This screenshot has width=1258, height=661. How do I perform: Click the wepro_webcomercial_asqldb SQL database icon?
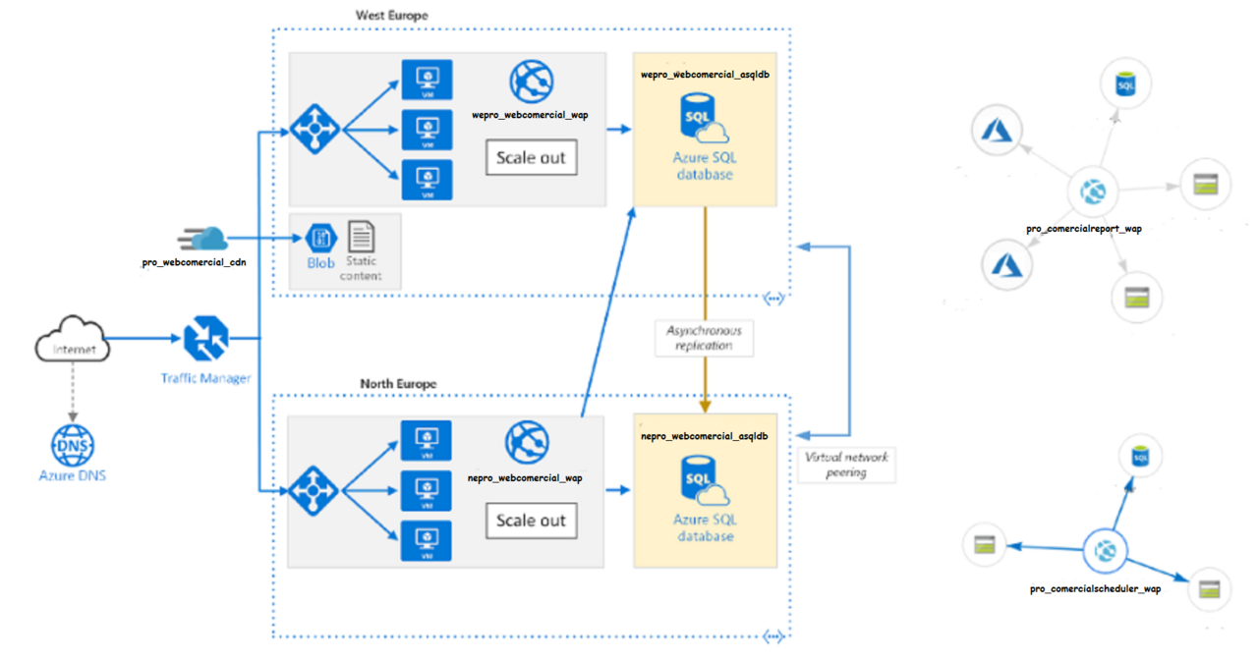click(702, 120)
